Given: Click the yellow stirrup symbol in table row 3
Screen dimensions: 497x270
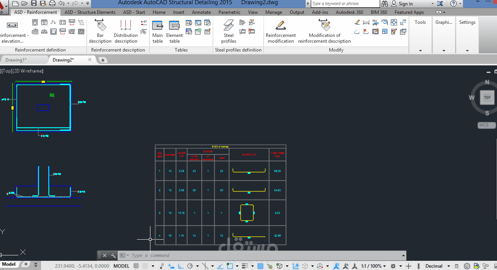Looking at the screenshot, I should (x=247, y=213).
